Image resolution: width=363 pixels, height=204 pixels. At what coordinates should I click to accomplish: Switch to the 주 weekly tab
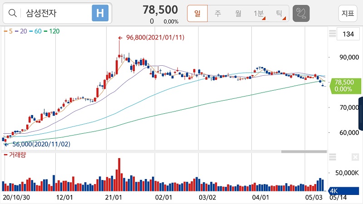coord(218,14)
